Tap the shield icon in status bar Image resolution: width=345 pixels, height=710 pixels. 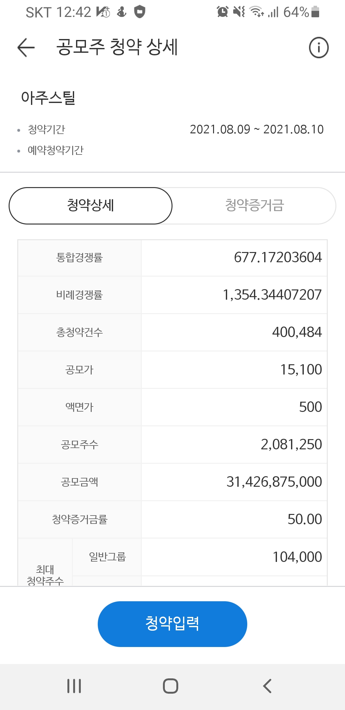pyautogui.click(x=140, y=12)
